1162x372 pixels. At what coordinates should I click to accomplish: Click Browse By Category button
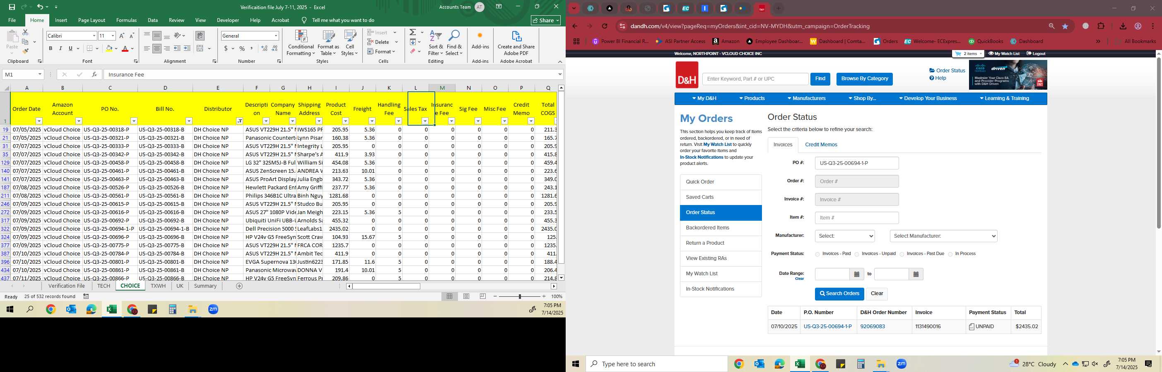pos(864,79)
